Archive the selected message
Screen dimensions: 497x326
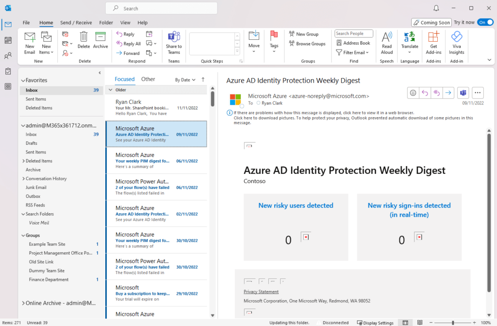(100, 40)
